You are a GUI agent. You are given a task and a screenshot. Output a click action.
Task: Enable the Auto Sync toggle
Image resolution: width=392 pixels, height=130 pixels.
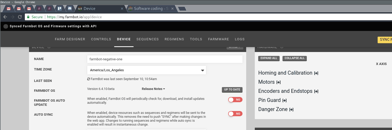point(235,114)
